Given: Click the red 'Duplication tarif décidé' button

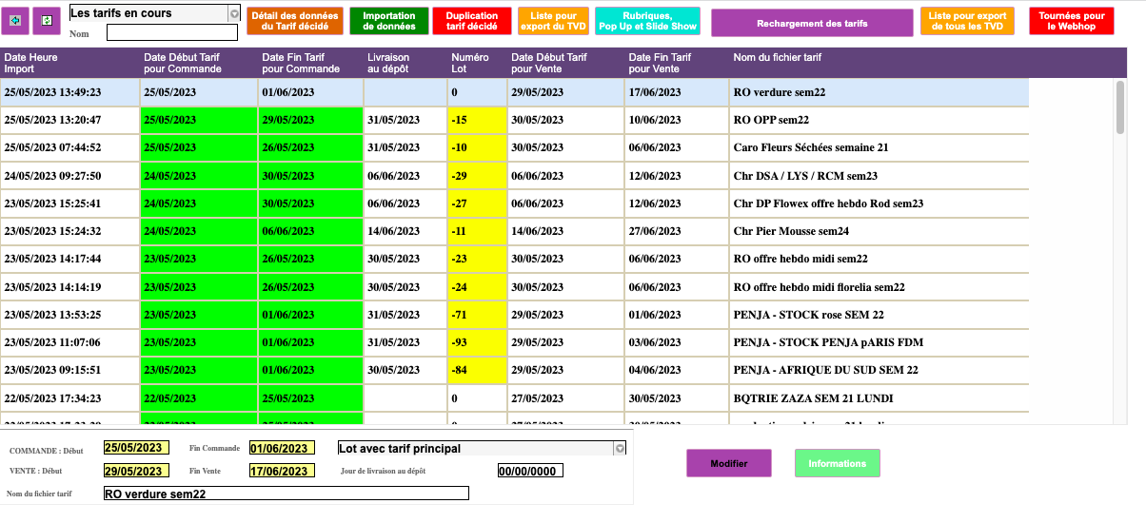Looking at the screenshot, I should click(x=471, y=21).
